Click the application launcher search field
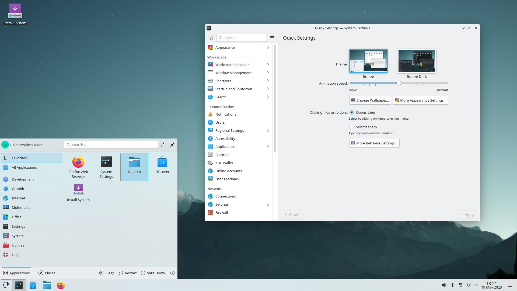 (111, 145)
